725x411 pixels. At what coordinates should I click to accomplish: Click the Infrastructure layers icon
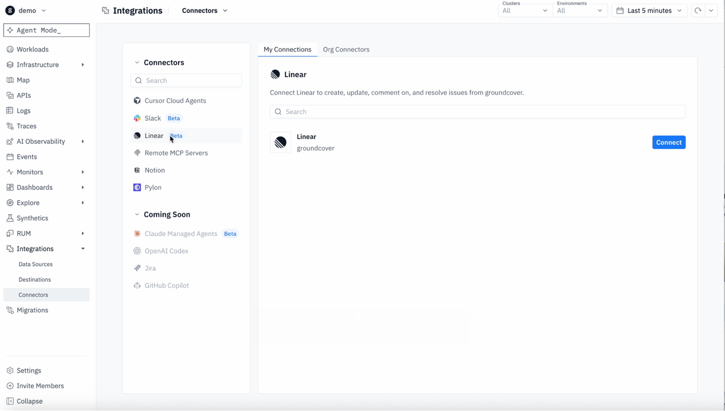10,65
